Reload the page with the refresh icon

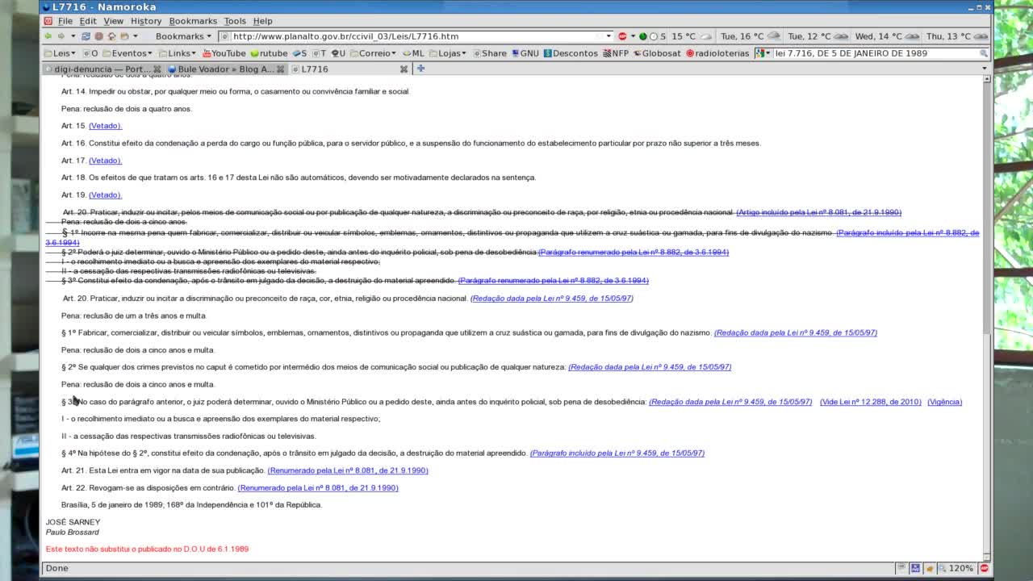coord(86,36)
